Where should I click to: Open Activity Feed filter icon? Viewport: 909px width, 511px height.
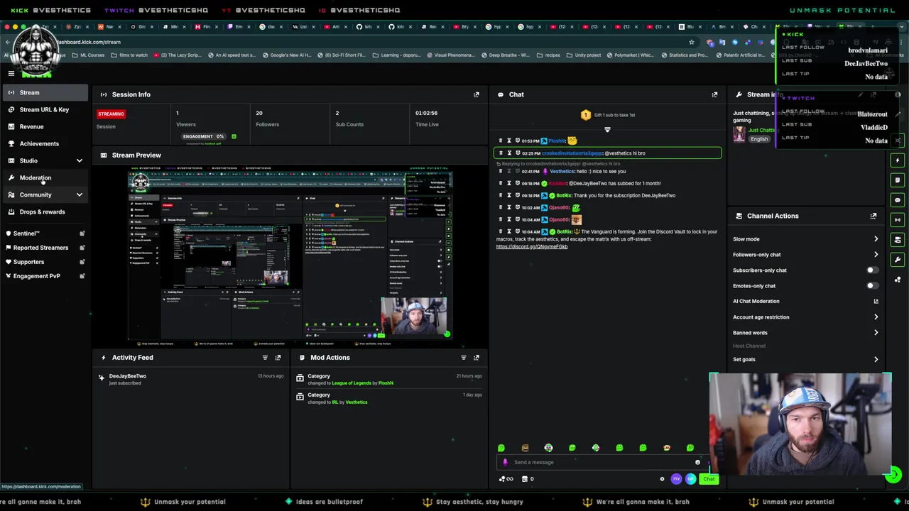(265, 358)
